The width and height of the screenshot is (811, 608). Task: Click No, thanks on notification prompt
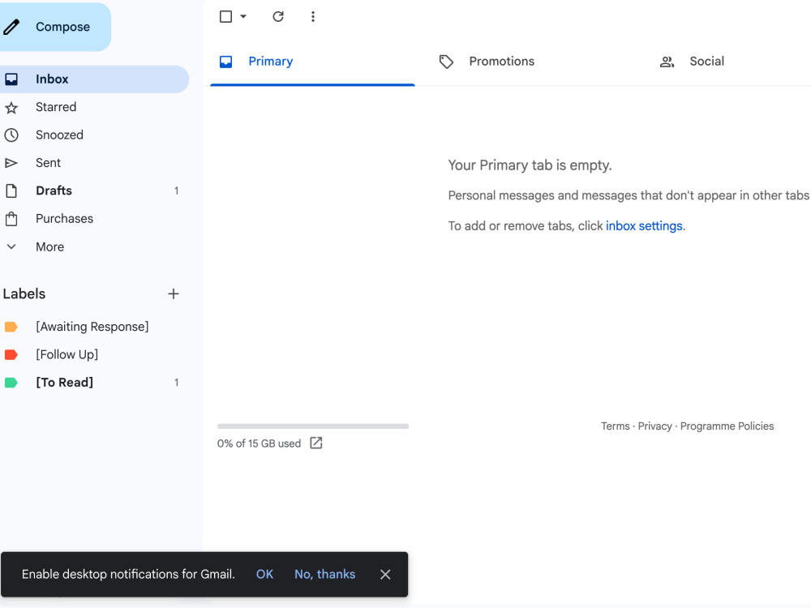click(325, 575)
